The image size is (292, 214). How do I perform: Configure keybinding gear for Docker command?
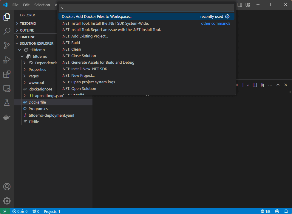point(227,16)
